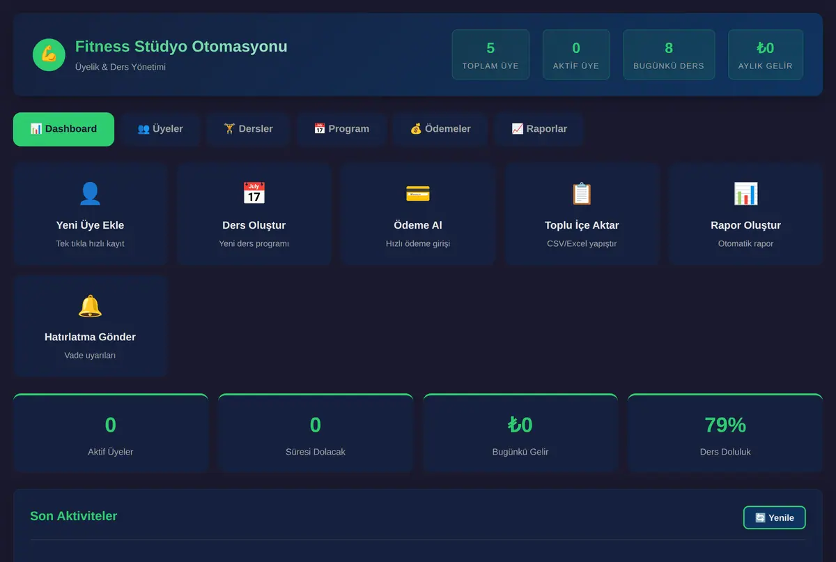Click the Fitness Stüdyo Otomasyonu title
The height and width of the screenshot is (562, 836).
click(x=181, y=47)
